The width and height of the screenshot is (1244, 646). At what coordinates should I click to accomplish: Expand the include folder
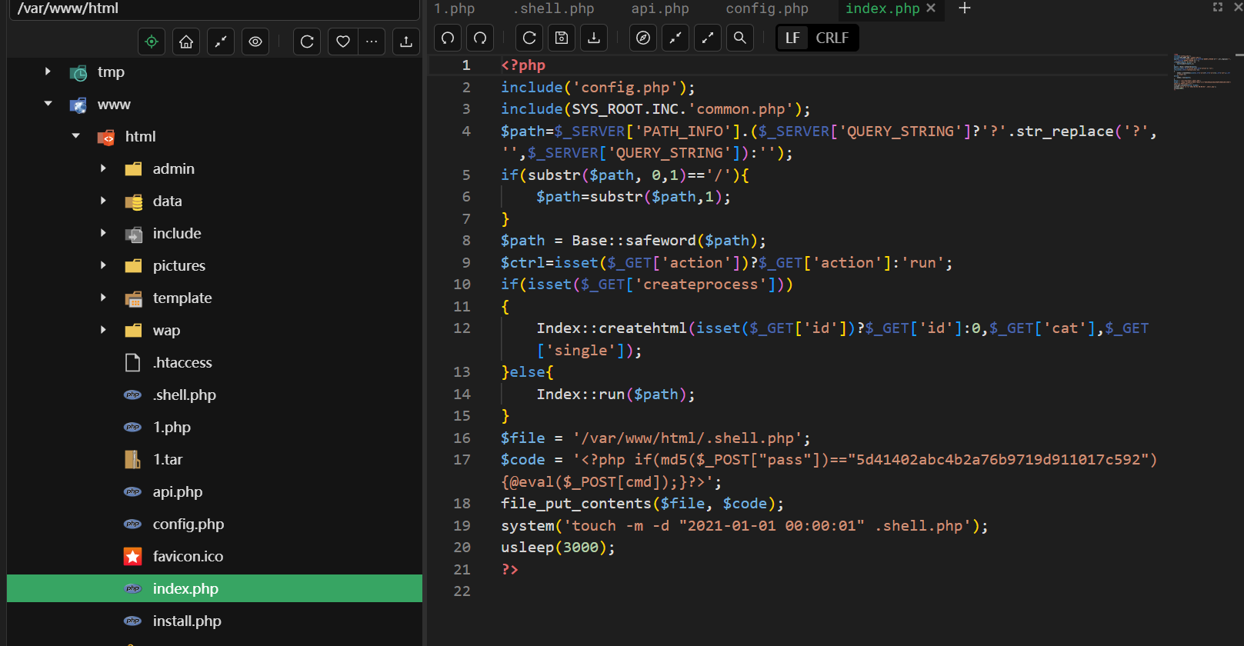point(103,233)
